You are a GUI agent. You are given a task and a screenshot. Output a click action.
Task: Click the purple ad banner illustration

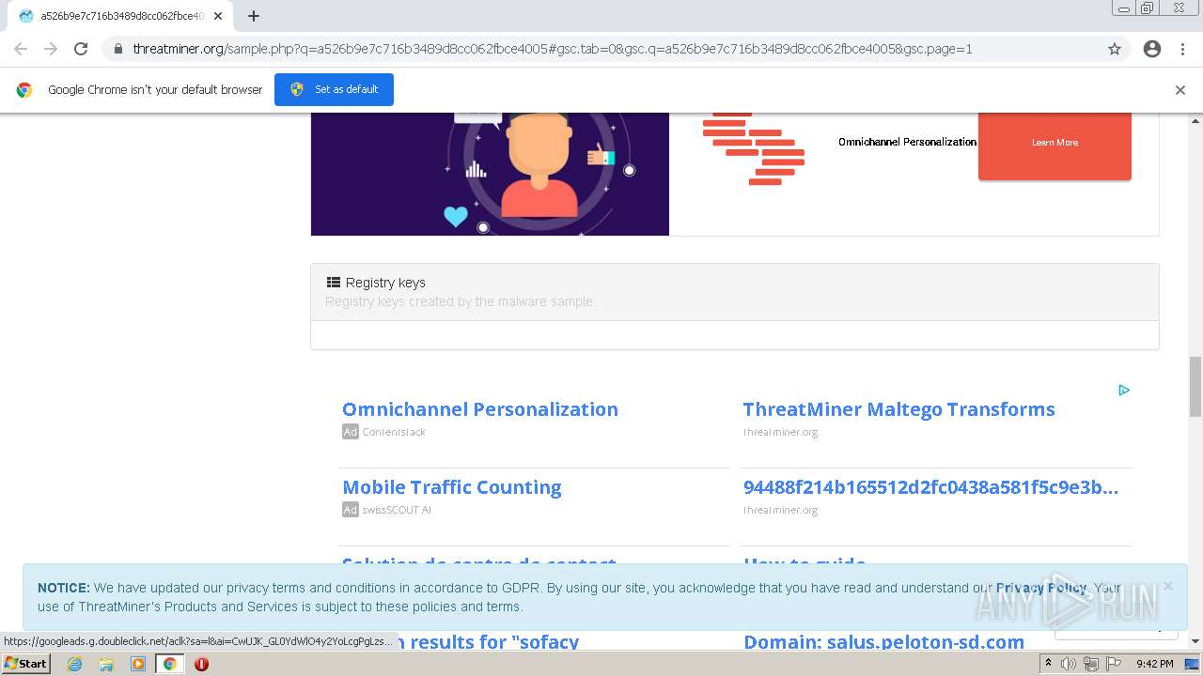[x=490, y=174]
